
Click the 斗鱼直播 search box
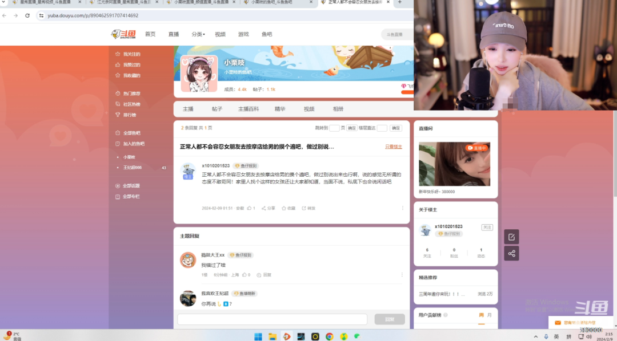click(x=398, y=35)
